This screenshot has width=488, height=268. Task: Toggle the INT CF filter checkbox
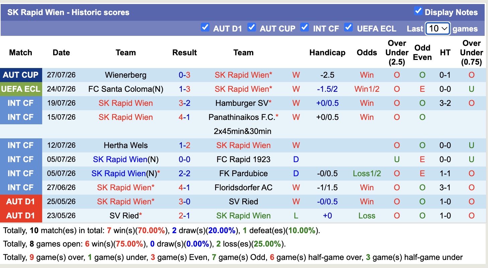(x=305, y=27)
